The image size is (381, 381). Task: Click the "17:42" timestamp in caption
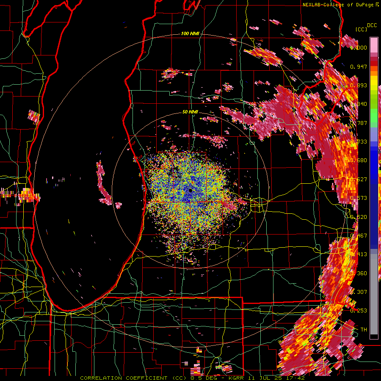(x=296, y=378)
